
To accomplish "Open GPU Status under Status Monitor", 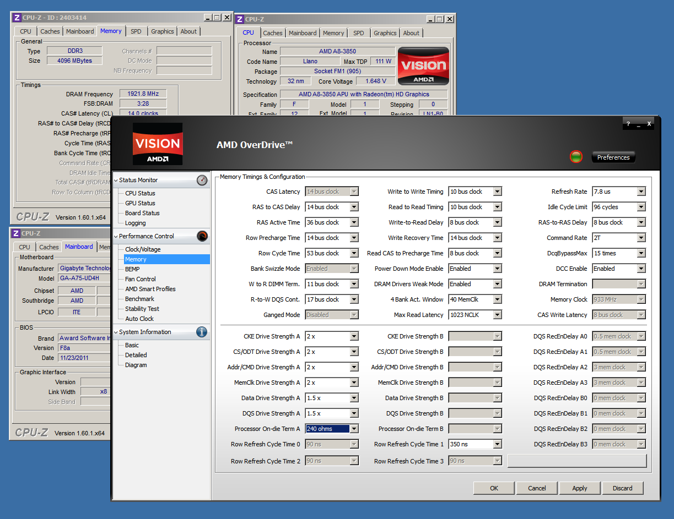I will (x=140, y=203).
